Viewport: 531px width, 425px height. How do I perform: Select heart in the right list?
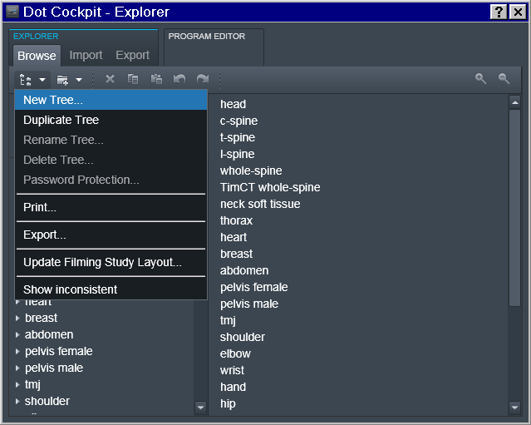coord(234,237)
